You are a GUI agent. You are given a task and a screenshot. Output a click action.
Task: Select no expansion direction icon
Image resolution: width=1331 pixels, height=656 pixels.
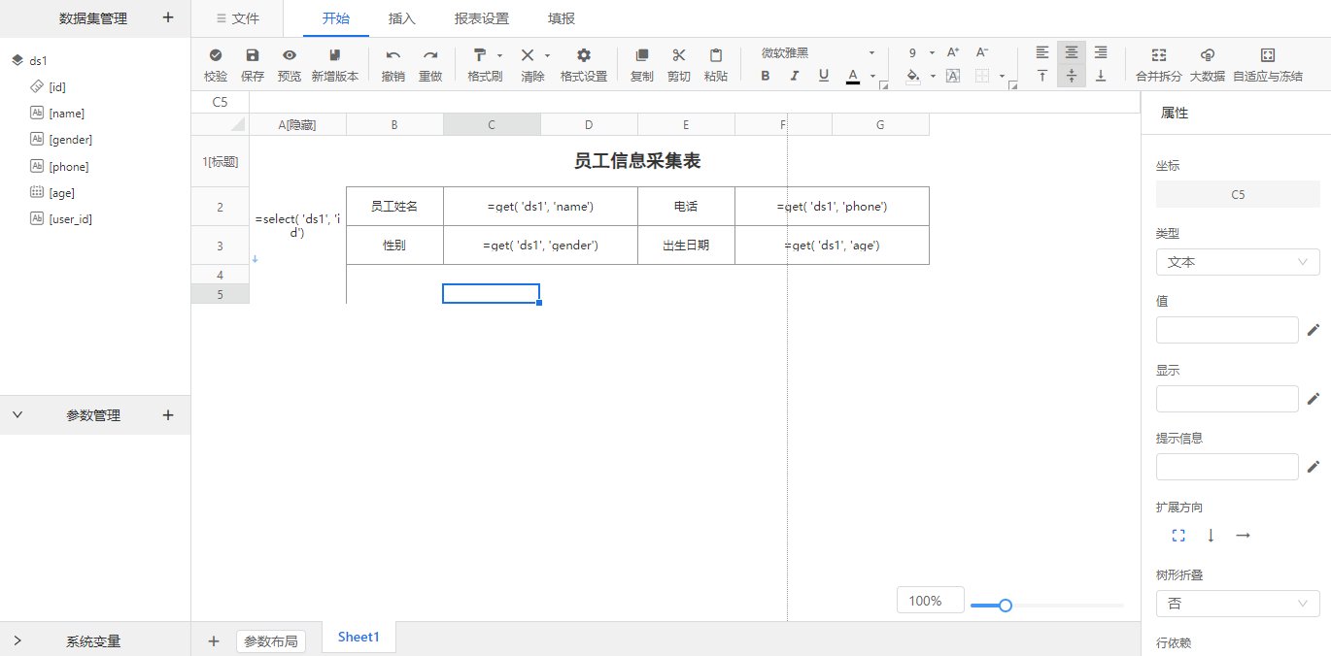click(1178, 536)
